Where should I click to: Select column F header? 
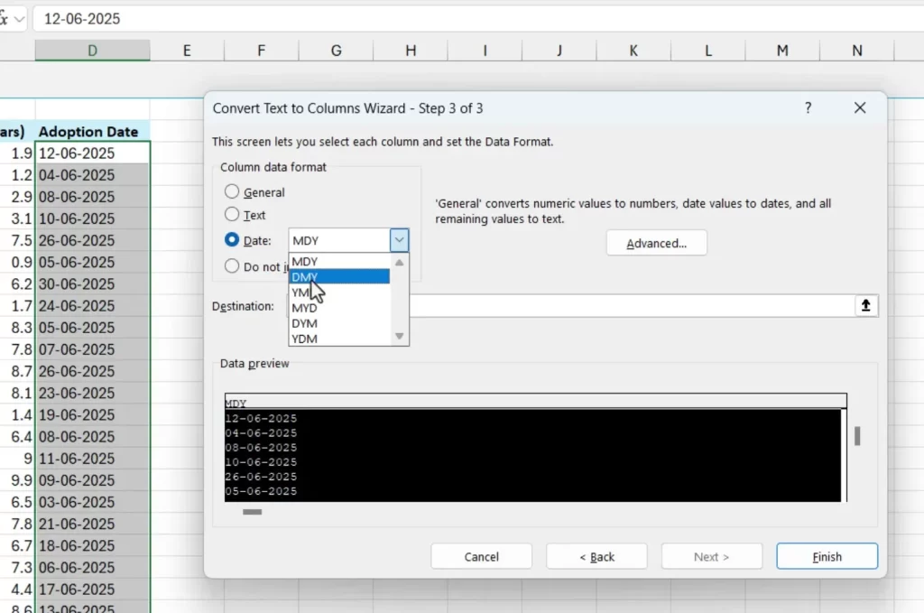[x=261, y=51]
